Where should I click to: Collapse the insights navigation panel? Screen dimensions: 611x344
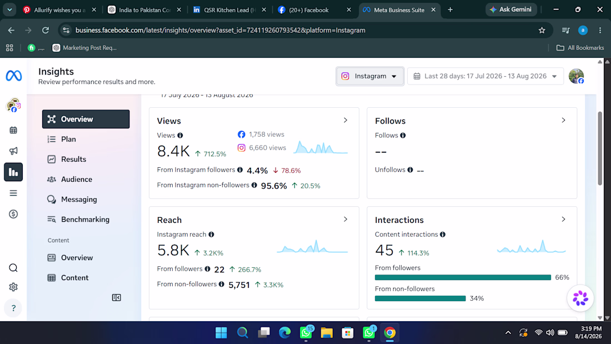point(116,297)
